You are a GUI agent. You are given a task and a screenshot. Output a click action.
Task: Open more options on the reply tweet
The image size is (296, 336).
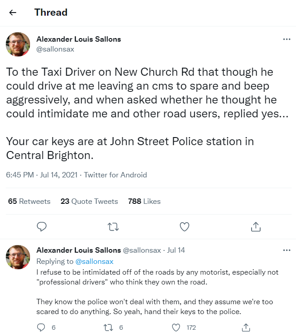pyautogui.click(x=287, y=250)
